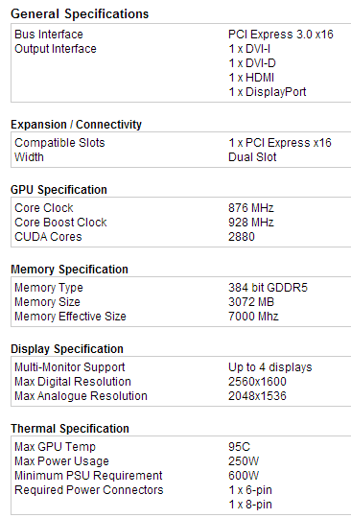Click the Memory Effective Size label
The image size is (351, 518).
[x=70, y=317]
